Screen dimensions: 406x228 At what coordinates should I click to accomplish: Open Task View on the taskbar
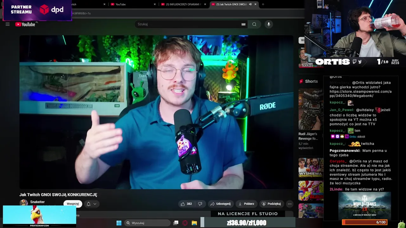(x=176, y=223)
